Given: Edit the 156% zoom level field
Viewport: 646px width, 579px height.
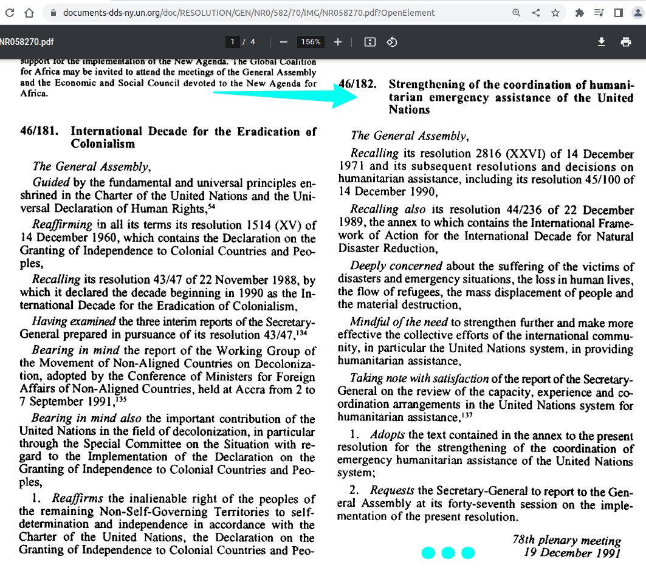Looking at the screenshot, I should pos(311,41).
